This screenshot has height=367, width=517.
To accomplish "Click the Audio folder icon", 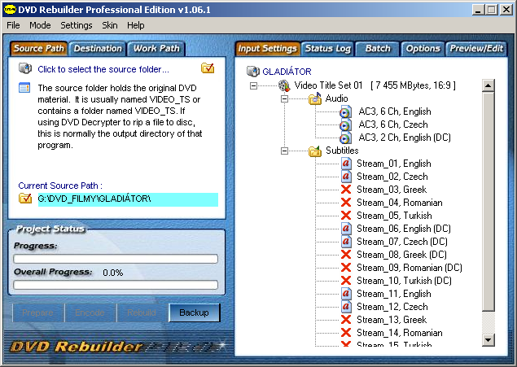I will click(315, 98).
